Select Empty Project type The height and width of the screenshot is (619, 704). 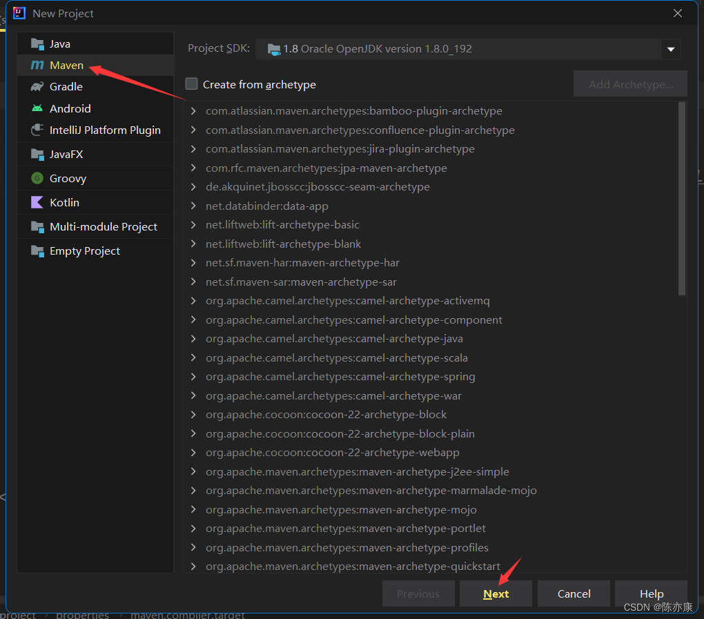pos(95,251)
